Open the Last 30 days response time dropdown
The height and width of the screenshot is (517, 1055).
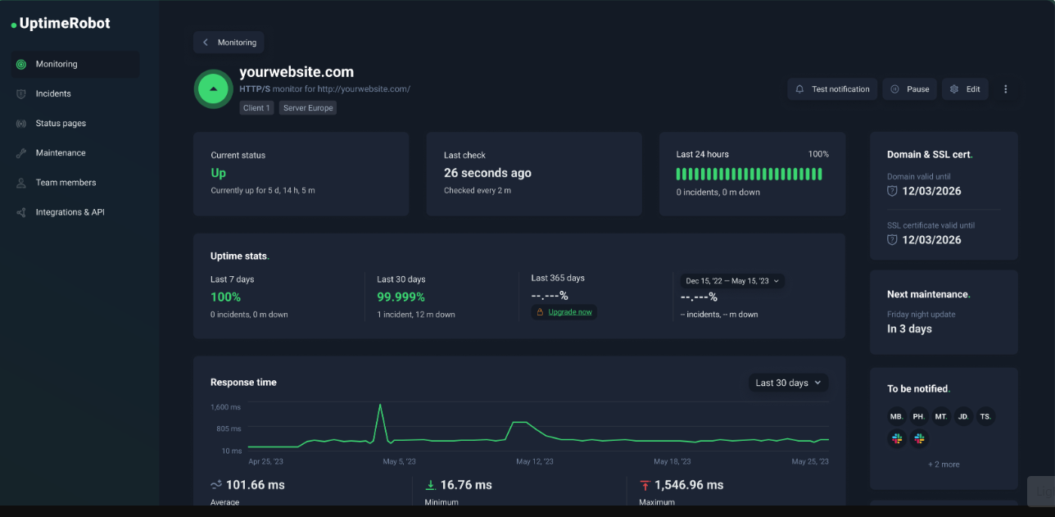point(788,383)
